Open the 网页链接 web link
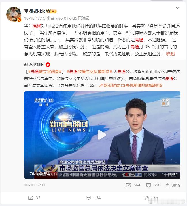Viewport: 187px width, 206px height. coord(109,85)
